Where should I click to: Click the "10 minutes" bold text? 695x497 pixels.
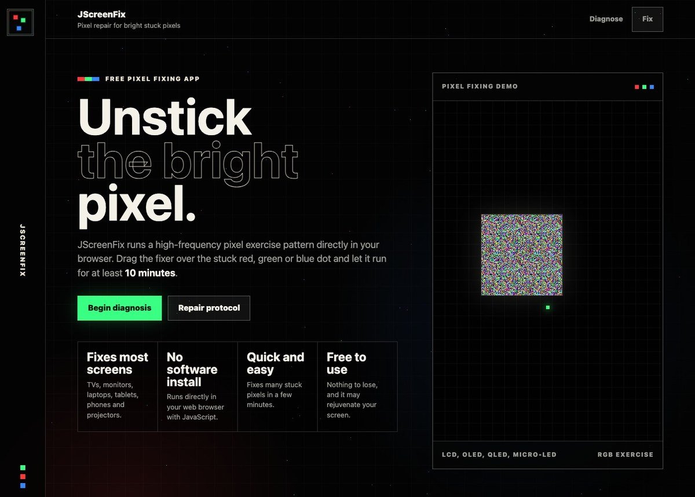point(150,273)
